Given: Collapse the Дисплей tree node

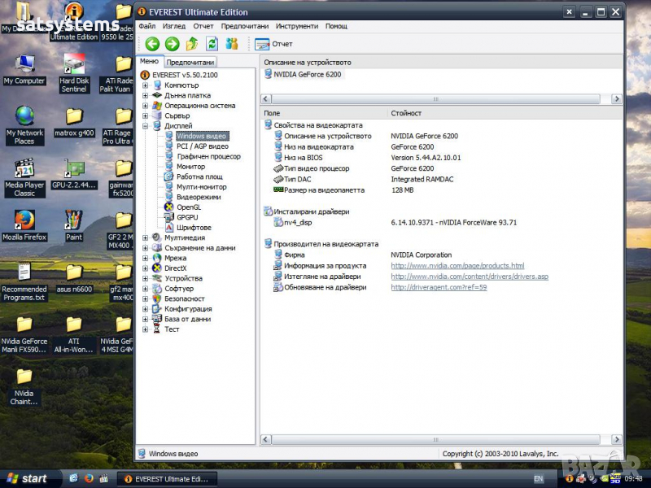Looking at the screenshot, I should pos(146,126).
